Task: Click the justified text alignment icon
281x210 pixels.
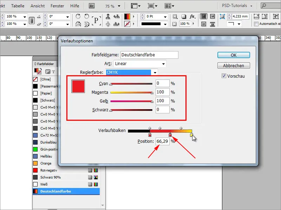Action: [x=203, y=16]
